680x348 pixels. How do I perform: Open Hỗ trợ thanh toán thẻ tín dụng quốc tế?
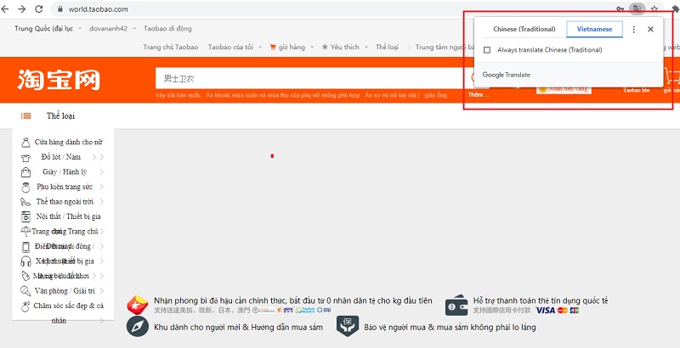tap(541, 300)
